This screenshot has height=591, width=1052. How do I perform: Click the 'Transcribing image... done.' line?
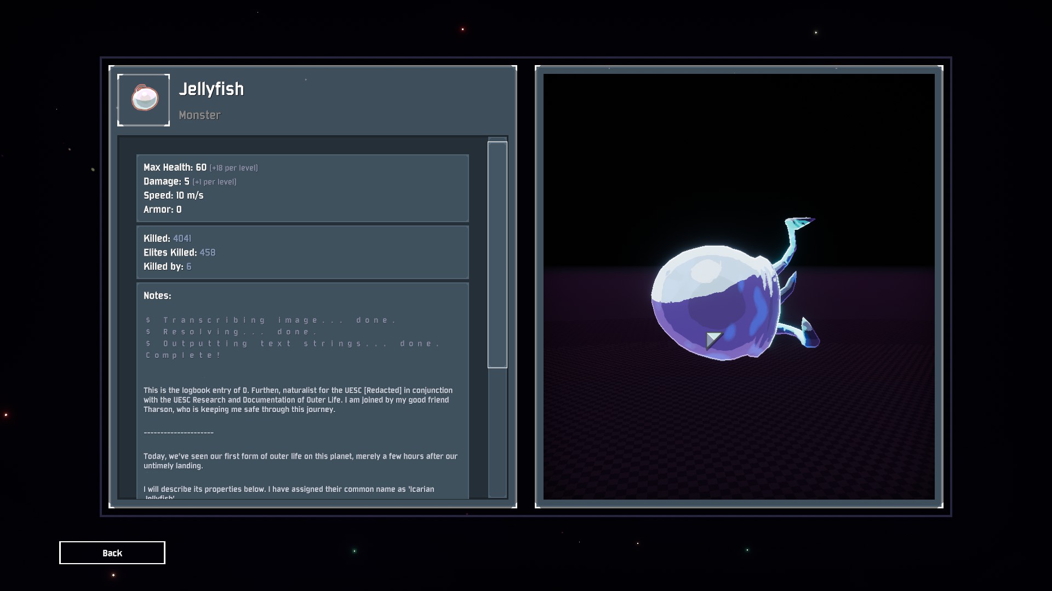(271, 320)
